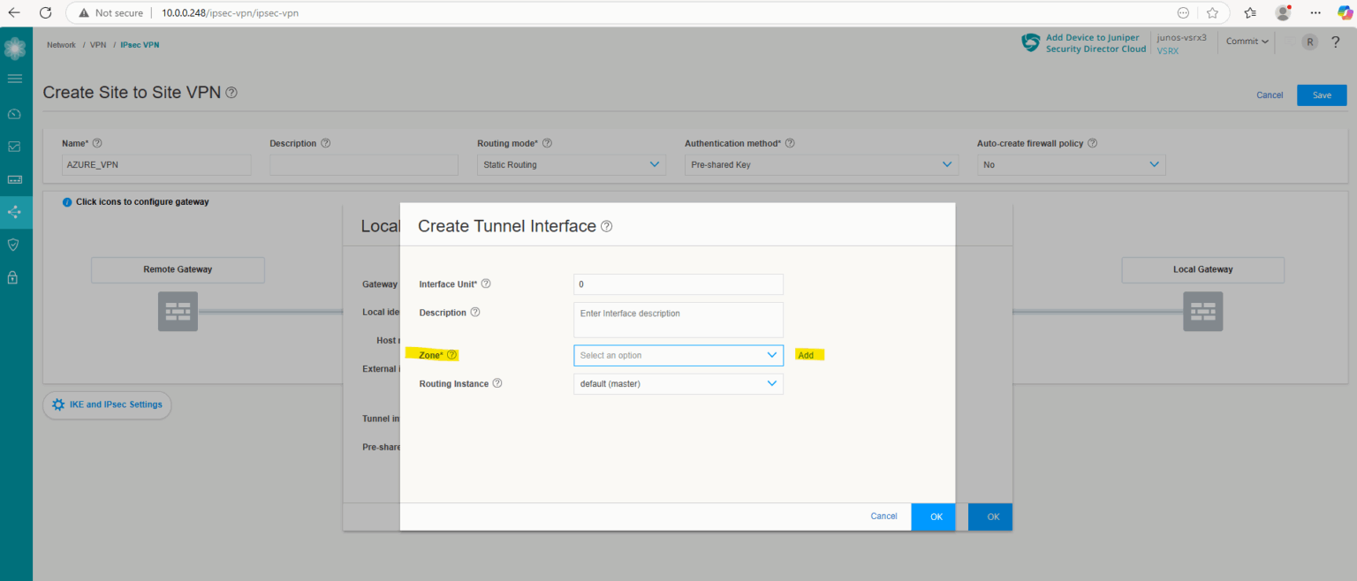Image resolution: width=1357 pixels, height=581 pixels.
Task: Open the Commit dropdown in the header
Action: tap(1246, 41)
